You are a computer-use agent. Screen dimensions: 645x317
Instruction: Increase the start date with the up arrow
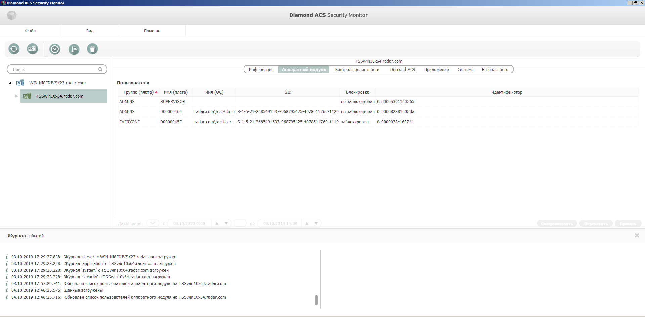[x=217, y=223]
